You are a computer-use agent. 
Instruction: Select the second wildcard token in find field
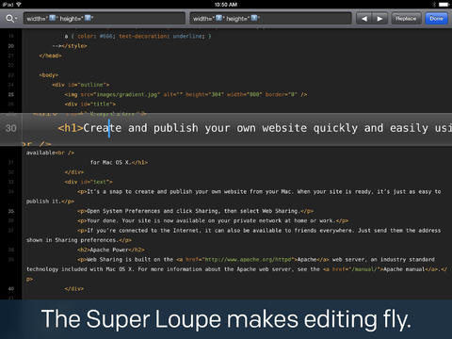coord(89,18)
